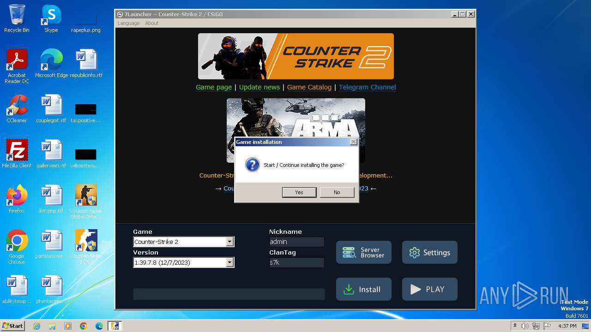Open Microsoft Edge desktop icon

51,64
